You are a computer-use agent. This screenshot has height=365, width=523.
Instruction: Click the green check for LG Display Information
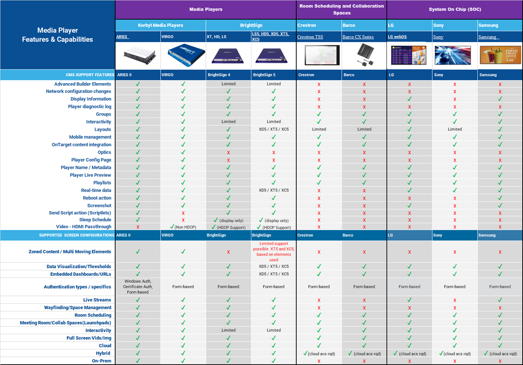(409, 99)
